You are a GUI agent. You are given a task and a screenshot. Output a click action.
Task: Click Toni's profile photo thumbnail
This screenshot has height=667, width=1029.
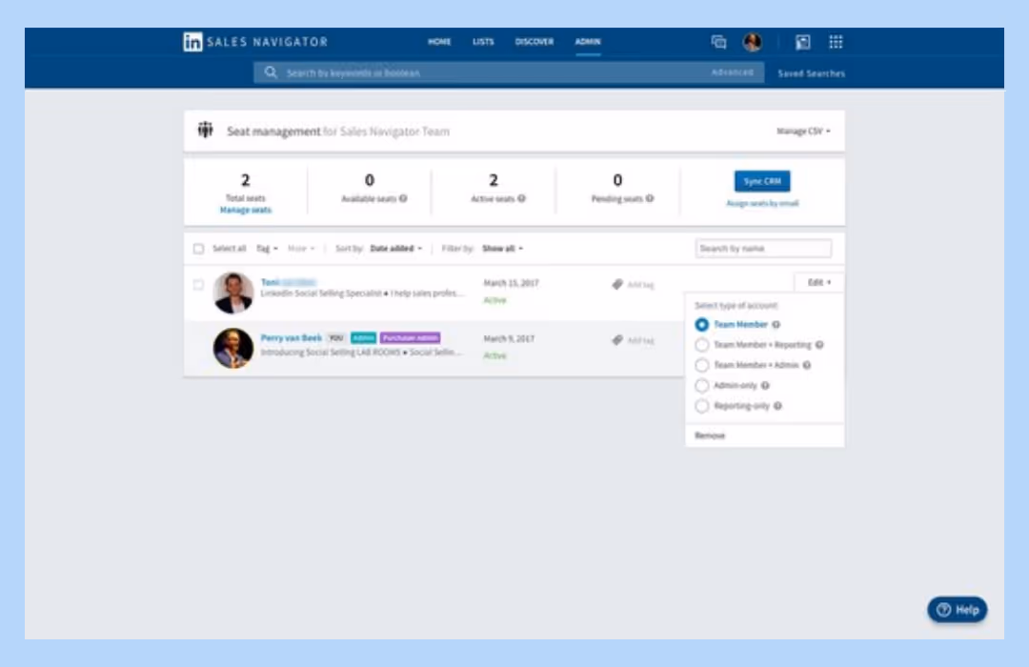click(233, 293)
